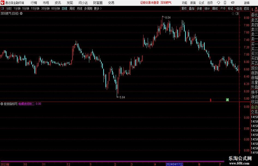The height and width of the screenshot is (166, 258).
Task: Switch to the 30分钟 period tab
Action: (45, 8)
